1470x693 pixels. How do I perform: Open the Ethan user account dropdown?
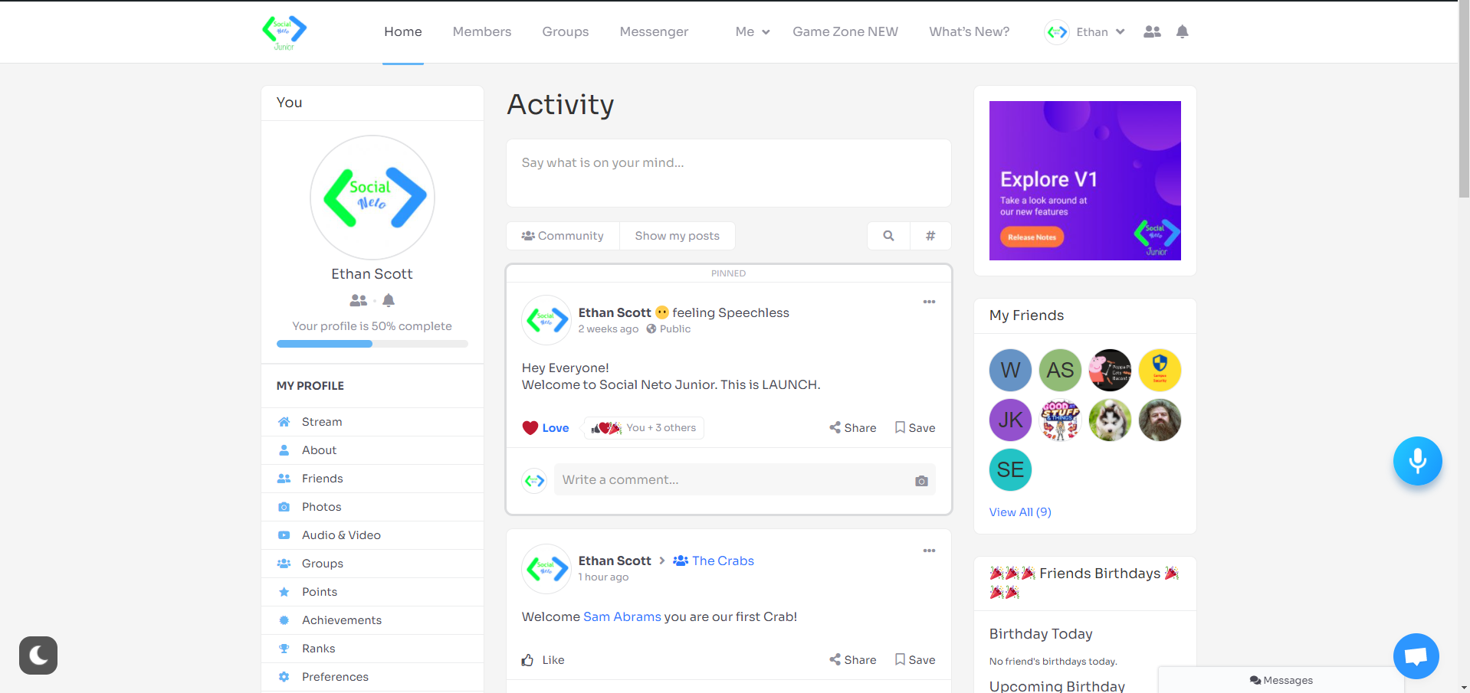[1084, 31]
